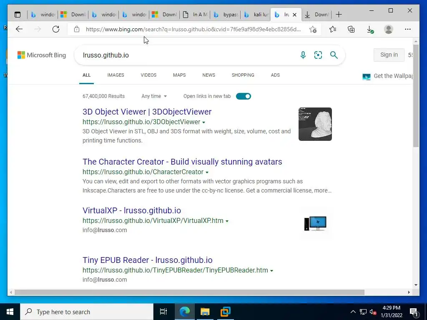This screenshot has height=320, width=427.
Task: Click Get the Wallpaper link
Action: tap(387, 76)
